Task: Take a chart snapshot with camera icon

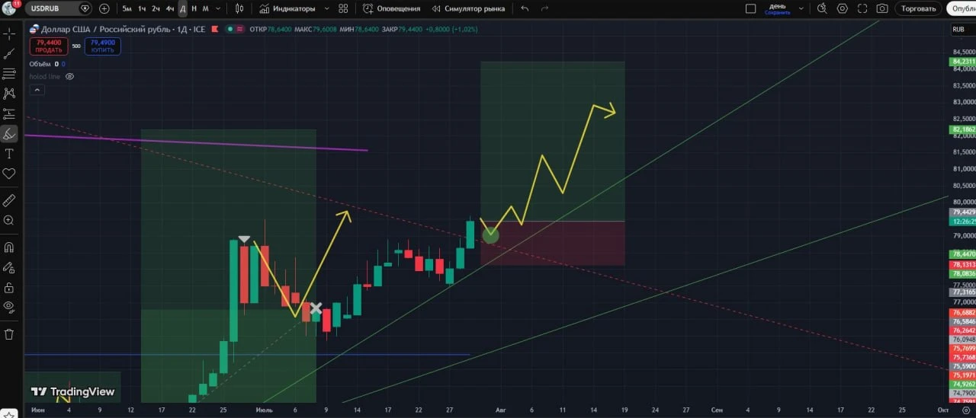Action: (x=882, y=8)
